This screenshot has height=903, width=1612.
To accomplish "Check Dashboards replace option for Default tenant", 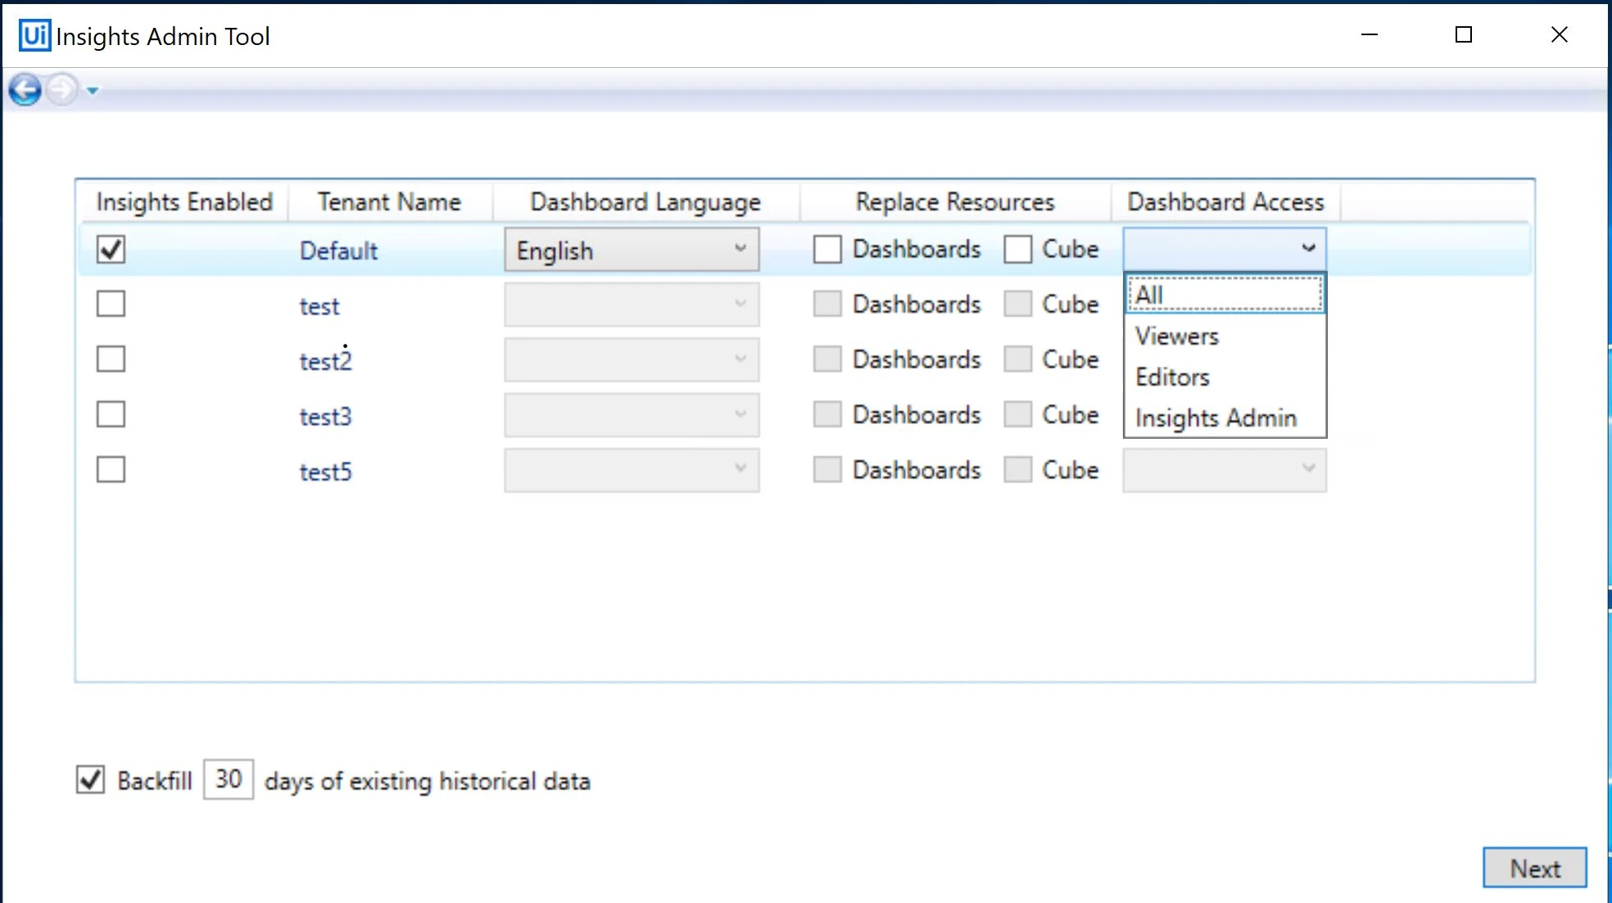I will coord(827,249).
